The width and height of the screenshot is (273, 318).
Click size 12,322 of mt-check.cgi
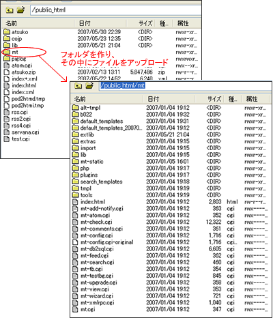[x=214, y=222]
